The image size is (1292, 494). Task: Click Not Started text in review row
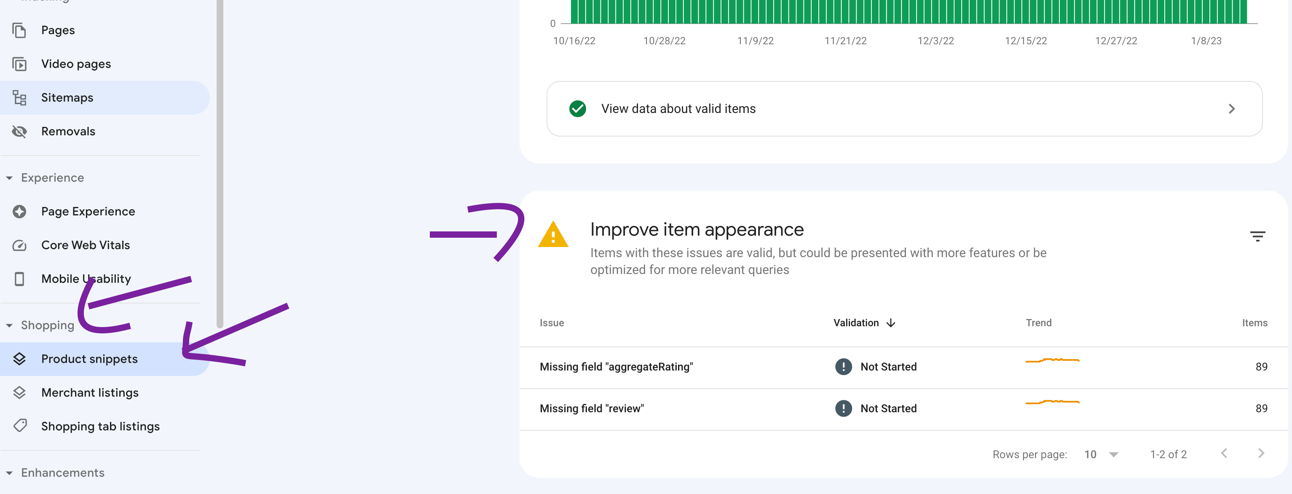pos(888,408)
